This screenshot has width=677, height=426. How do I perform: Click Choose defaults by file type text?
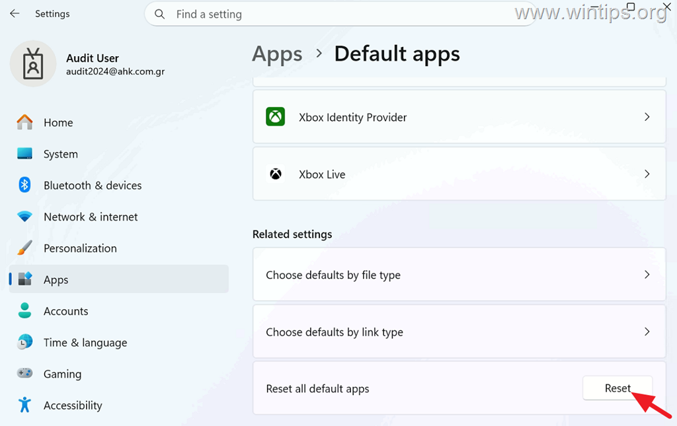pos(333,275)
